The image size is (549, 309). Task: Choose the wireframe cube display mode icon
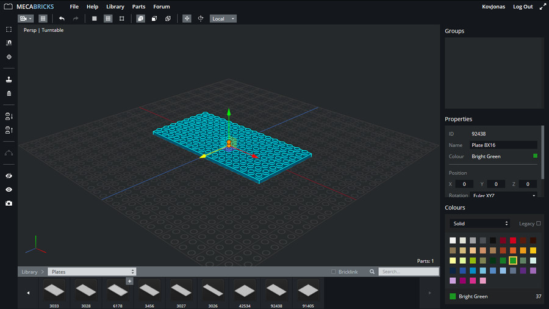[x=168, y=18]
